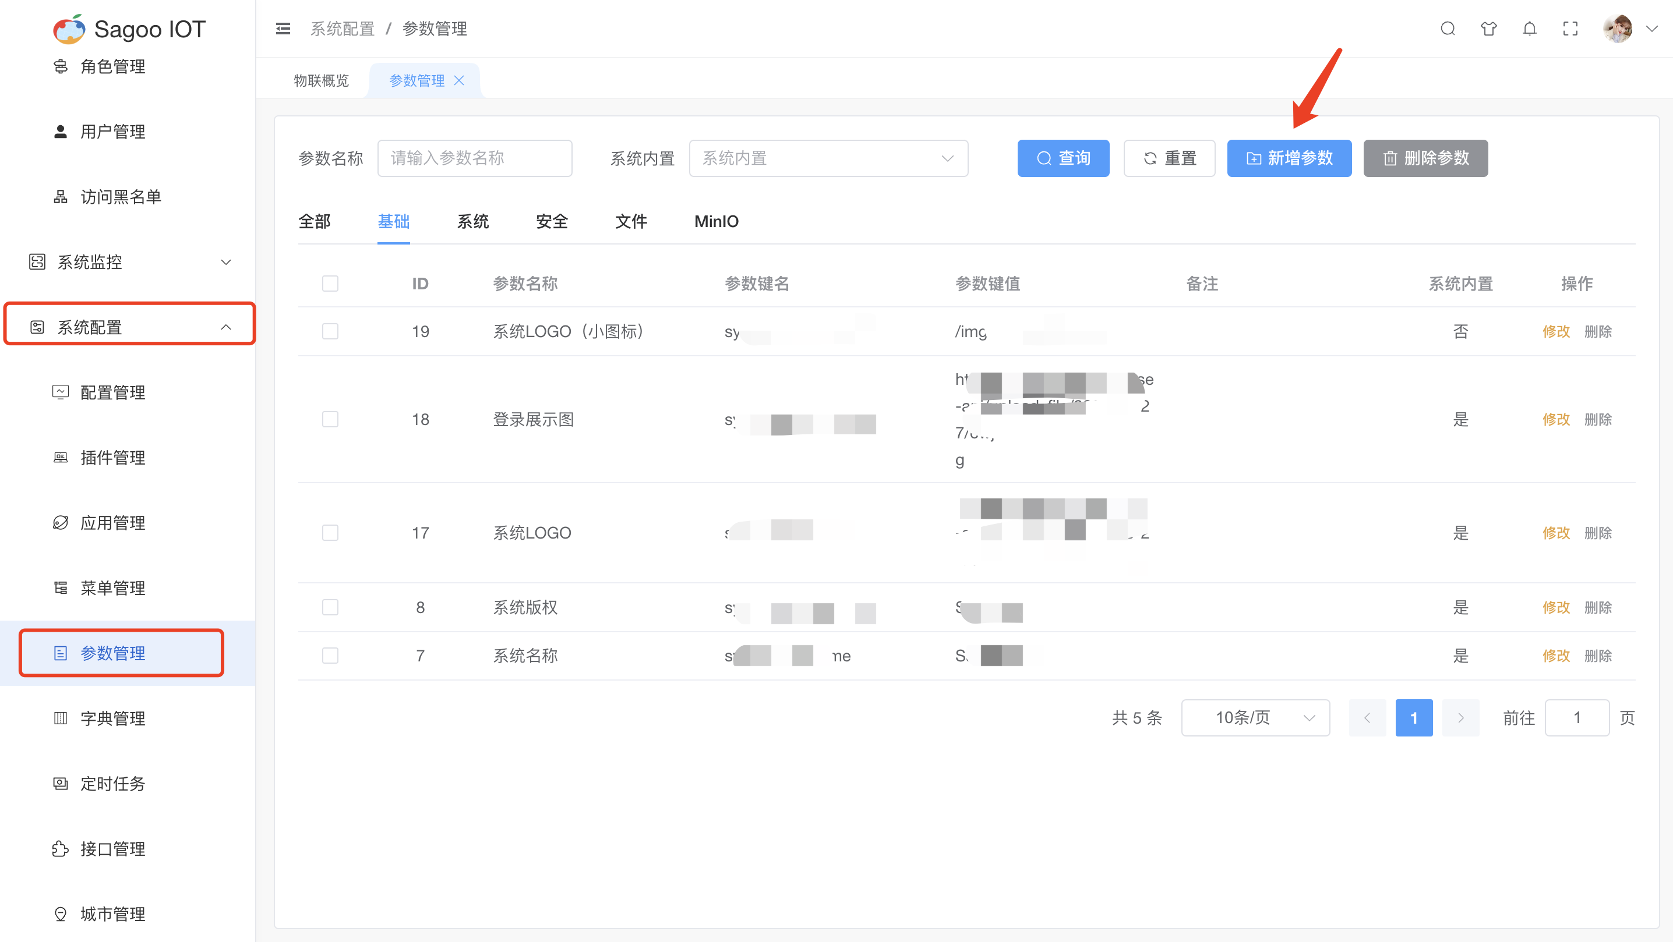
Task: Switch to 全部 category tab
Action: pos(315,221)
